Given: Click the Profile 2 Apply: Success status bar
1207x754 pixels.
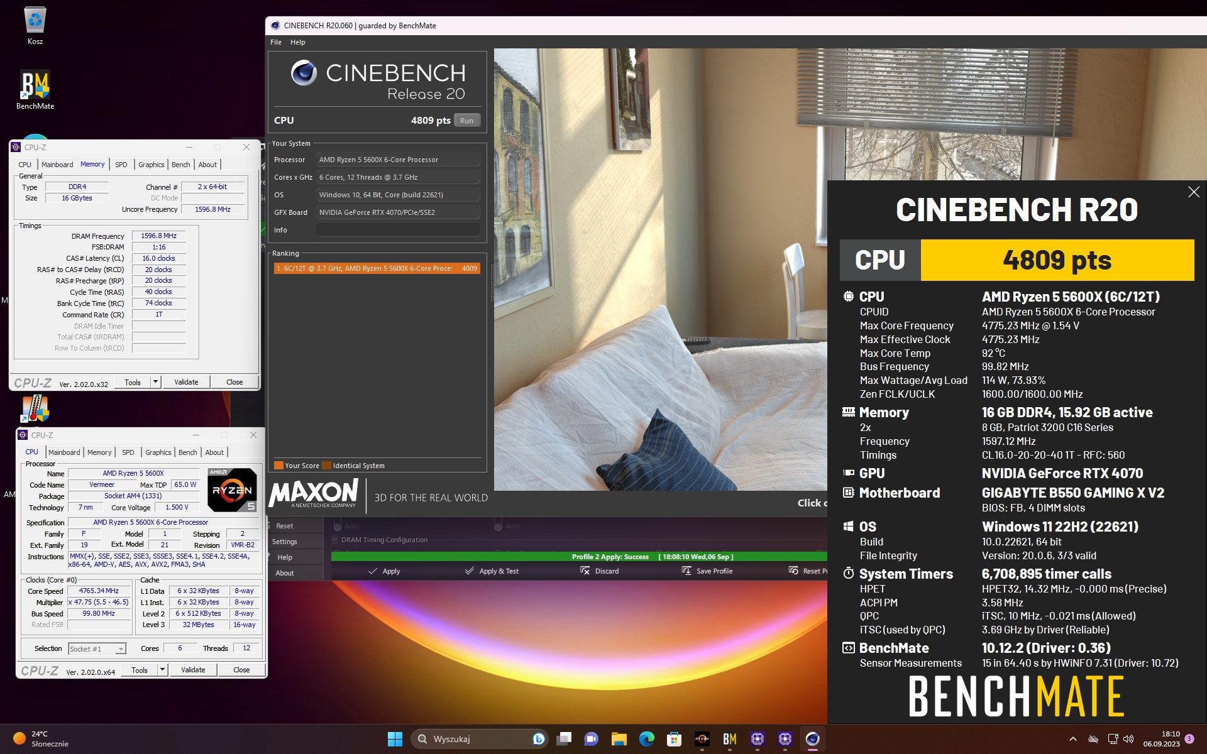Looking at the screenshot, I should [x=579, y=557].
